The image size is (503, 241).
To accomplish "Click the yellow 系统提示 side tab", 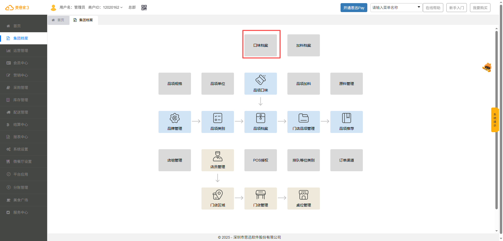I will point(495,120).
